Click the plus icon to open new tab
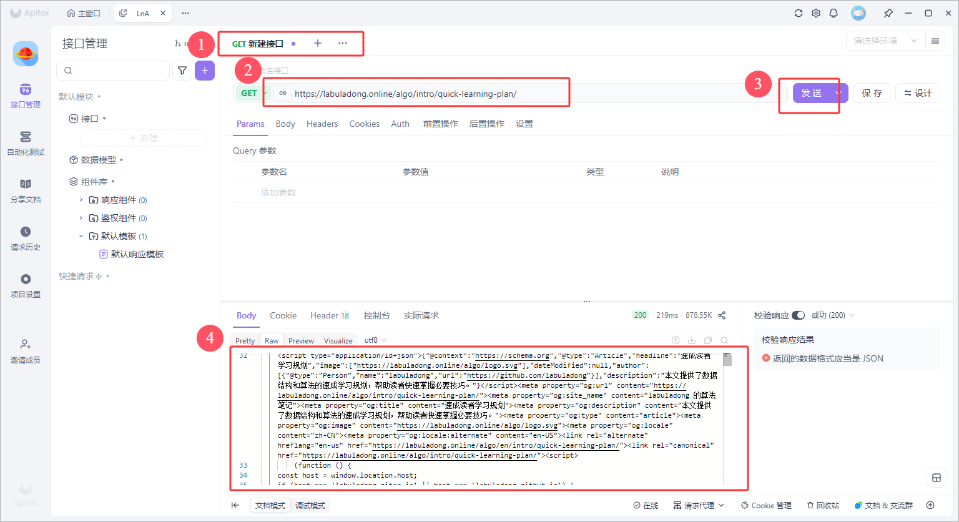Image resolution: width=959 pixels, height=522 pixels. (318, 43)
